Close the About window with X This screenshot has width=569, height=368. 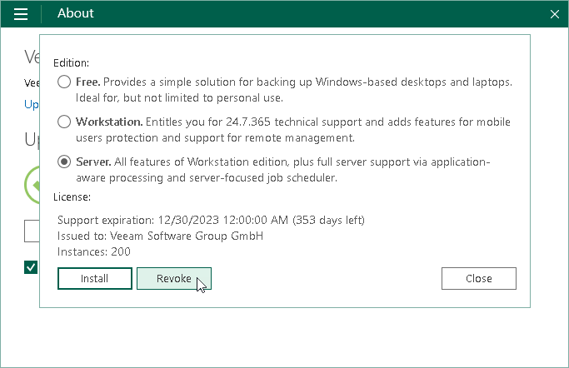pyautogui.click(x=555, y=14)
